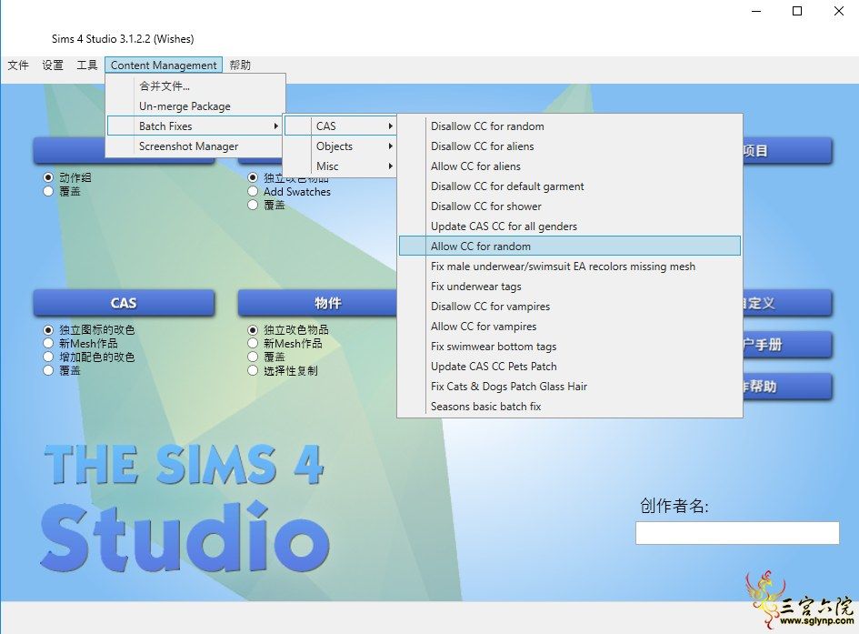859x634 pixels.
Task: Expand the Objects submenu
Action: (x=340, y=146)
